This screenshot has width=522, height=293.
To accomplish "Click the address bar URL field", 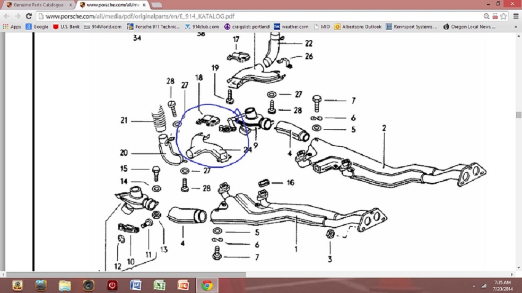I will point(255,16).
